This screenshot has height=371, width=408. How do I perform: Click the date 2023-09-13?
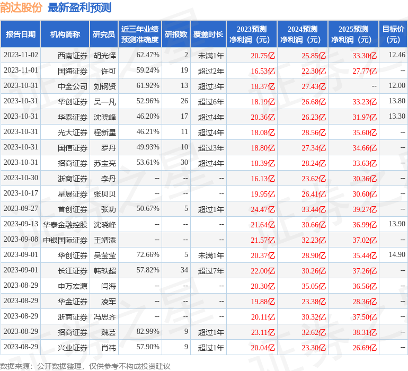click(21, 224)
